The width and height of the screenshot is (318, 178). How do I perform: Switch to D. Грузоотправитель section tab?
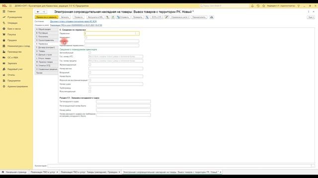coord(46,41)
